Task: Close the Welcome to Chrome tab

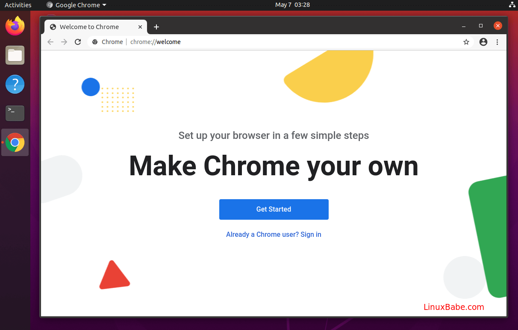Action: point(140,27)
